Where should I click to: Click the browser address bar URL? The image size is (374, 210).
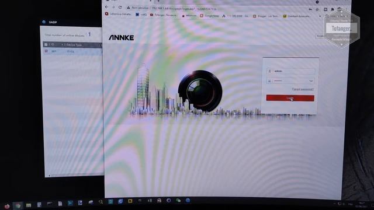(x=184, y=9)
